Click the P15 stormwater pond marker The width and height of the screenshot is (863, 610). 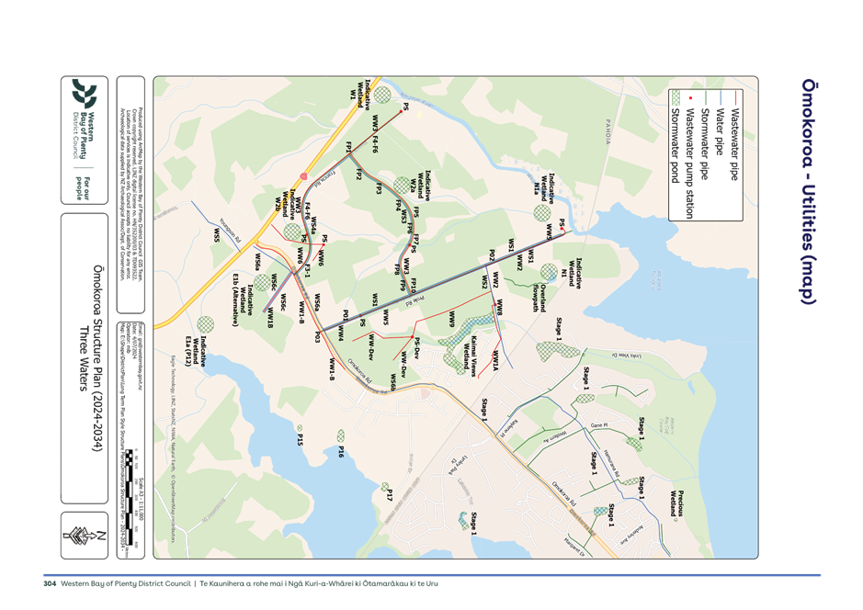point(301,428)
